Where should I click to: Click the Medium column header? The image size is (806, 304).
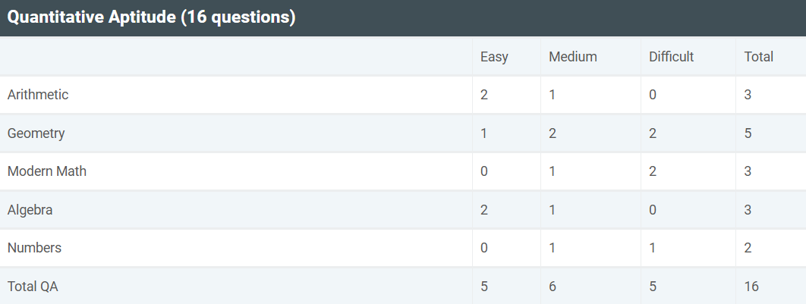click(x=572, y=57)
